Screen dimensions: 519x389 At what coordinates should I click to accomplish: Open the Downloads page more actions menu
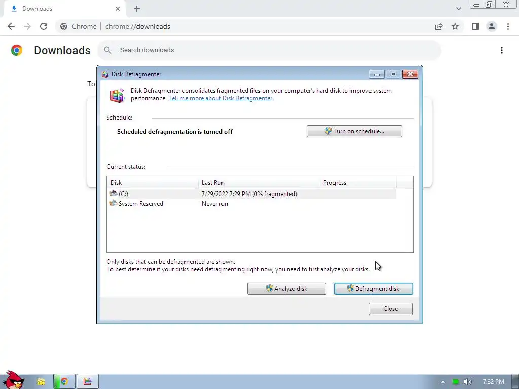[502, 50]
